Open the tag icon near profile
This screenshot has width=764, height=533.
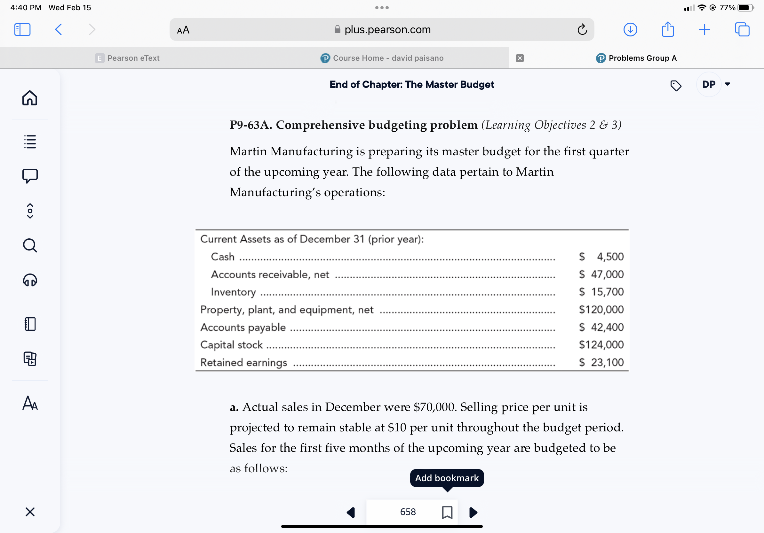pyautogui.click(x=675, y=86)
